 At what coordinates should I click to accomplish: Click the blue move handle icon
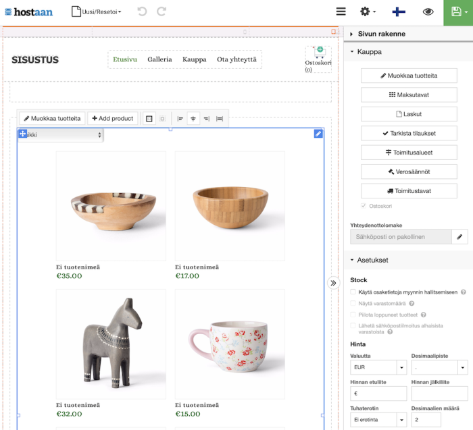(22, 134)
